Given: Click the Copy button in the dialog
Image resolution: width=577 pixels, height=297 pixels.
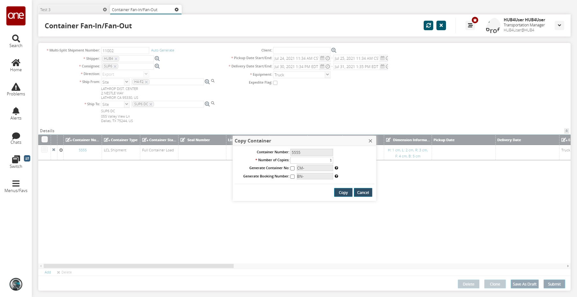Looking at the screenshot, I should coord(343,193).
